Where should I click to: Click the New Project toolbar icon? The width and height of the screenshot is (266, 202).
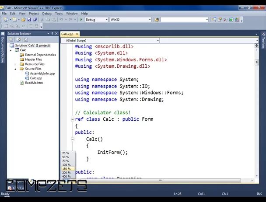[6, 20]
